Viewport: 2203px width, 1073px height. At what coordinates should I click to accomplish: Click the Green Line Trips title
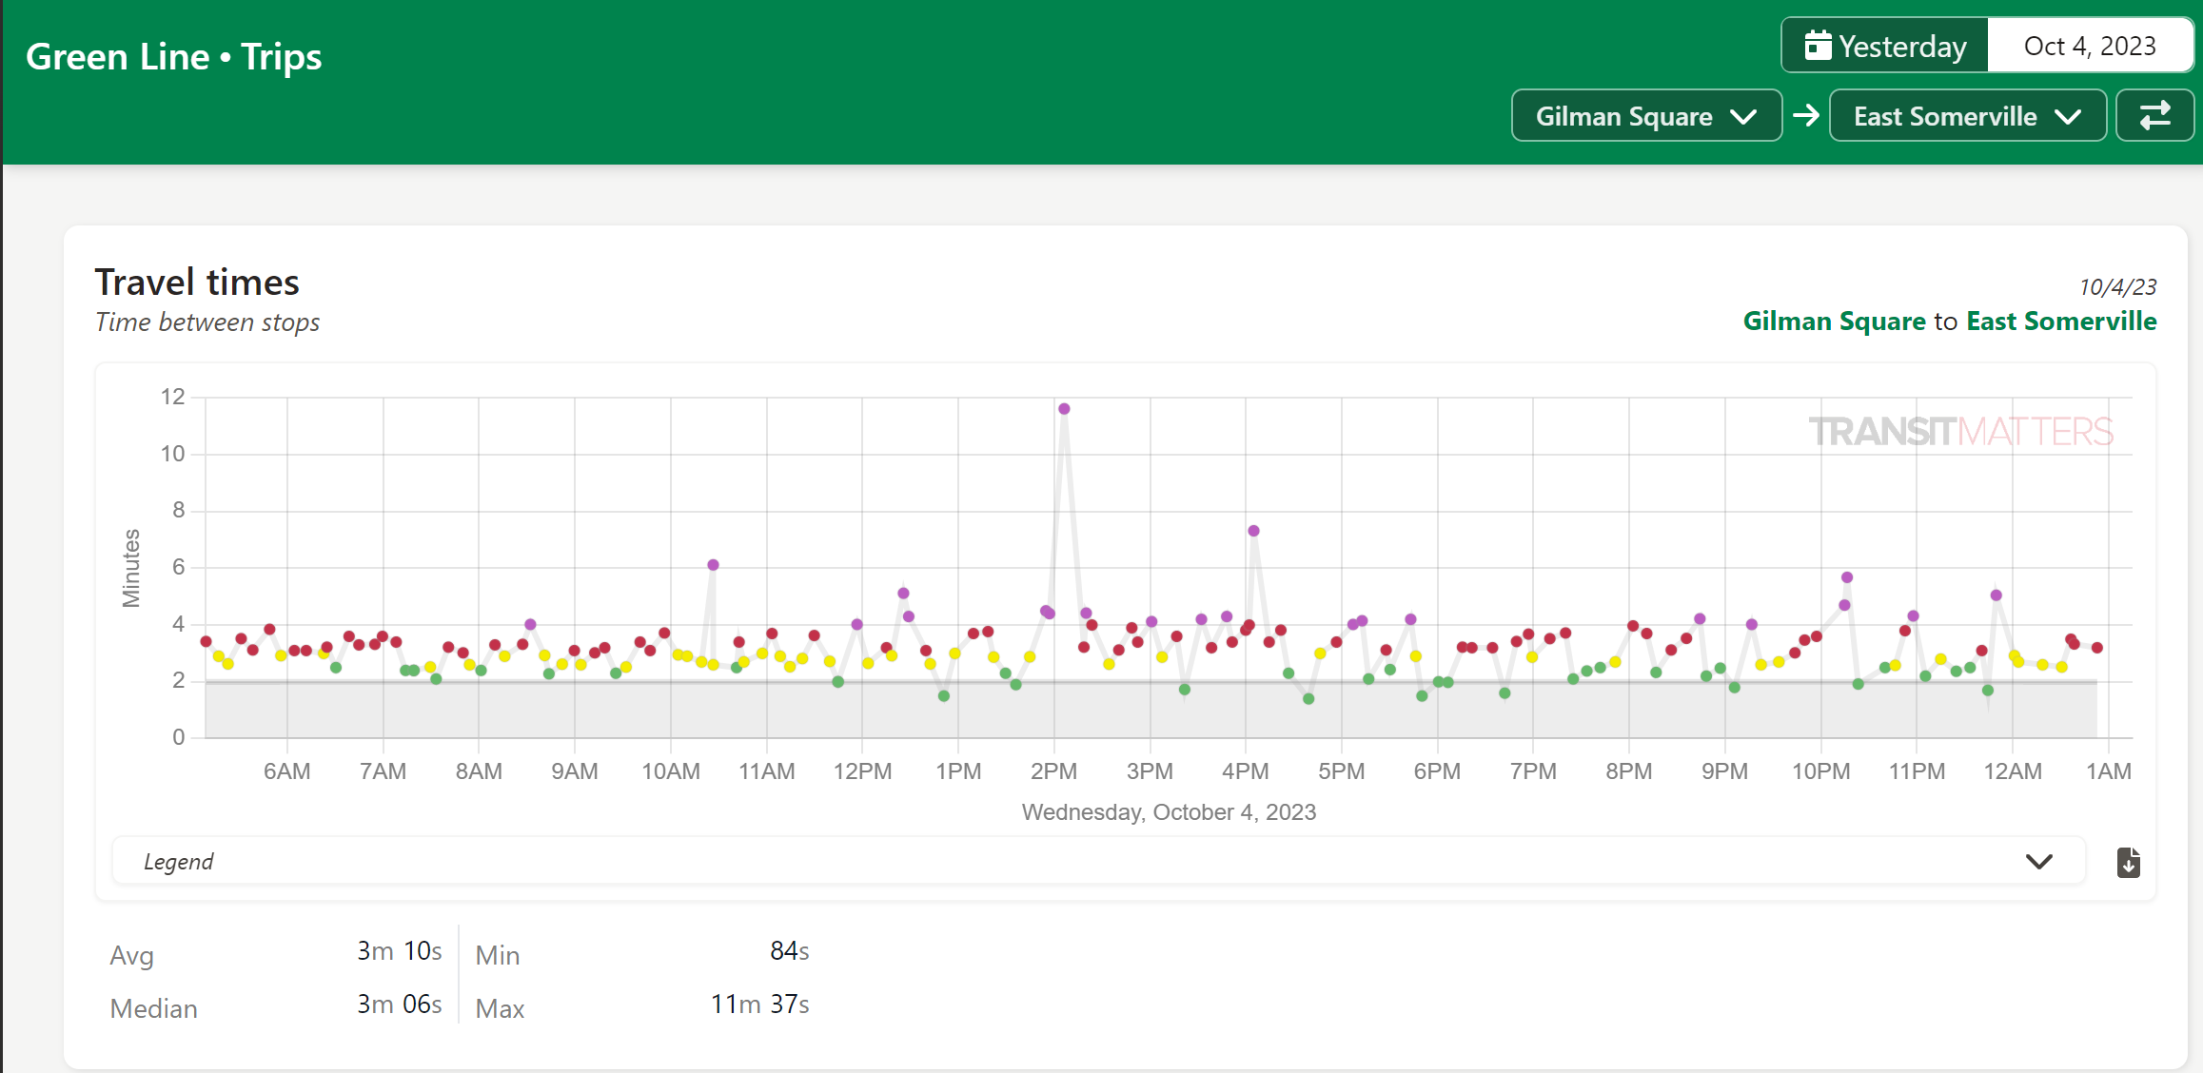[173, 57]
